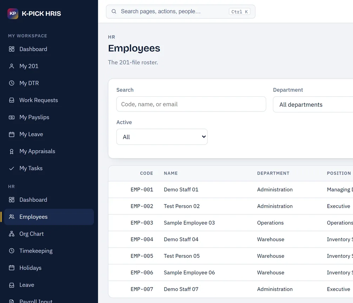Viewport: 353px width, 303px height.
Task: Select employee code EMP-004
Action: pos(142,240)
